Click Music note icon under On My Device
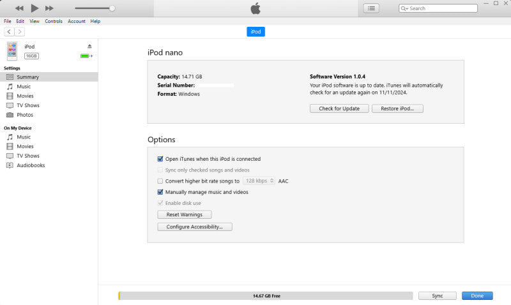The image size is (511, 305). 10,137
